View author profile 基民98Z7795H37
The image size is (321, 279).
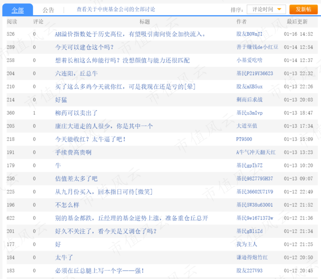coord(254,179)
